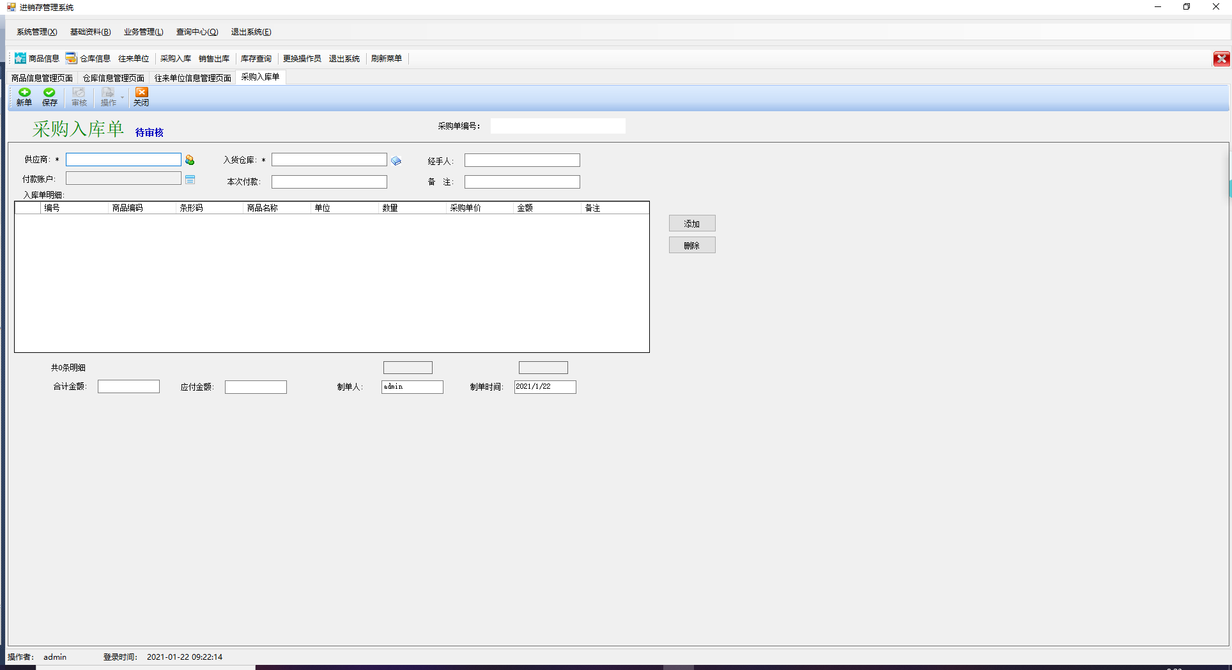Viewport: 1232px width, 670px height.
Task: Switch to the 商品信息管理页面 tab
Action: [42, 78]
